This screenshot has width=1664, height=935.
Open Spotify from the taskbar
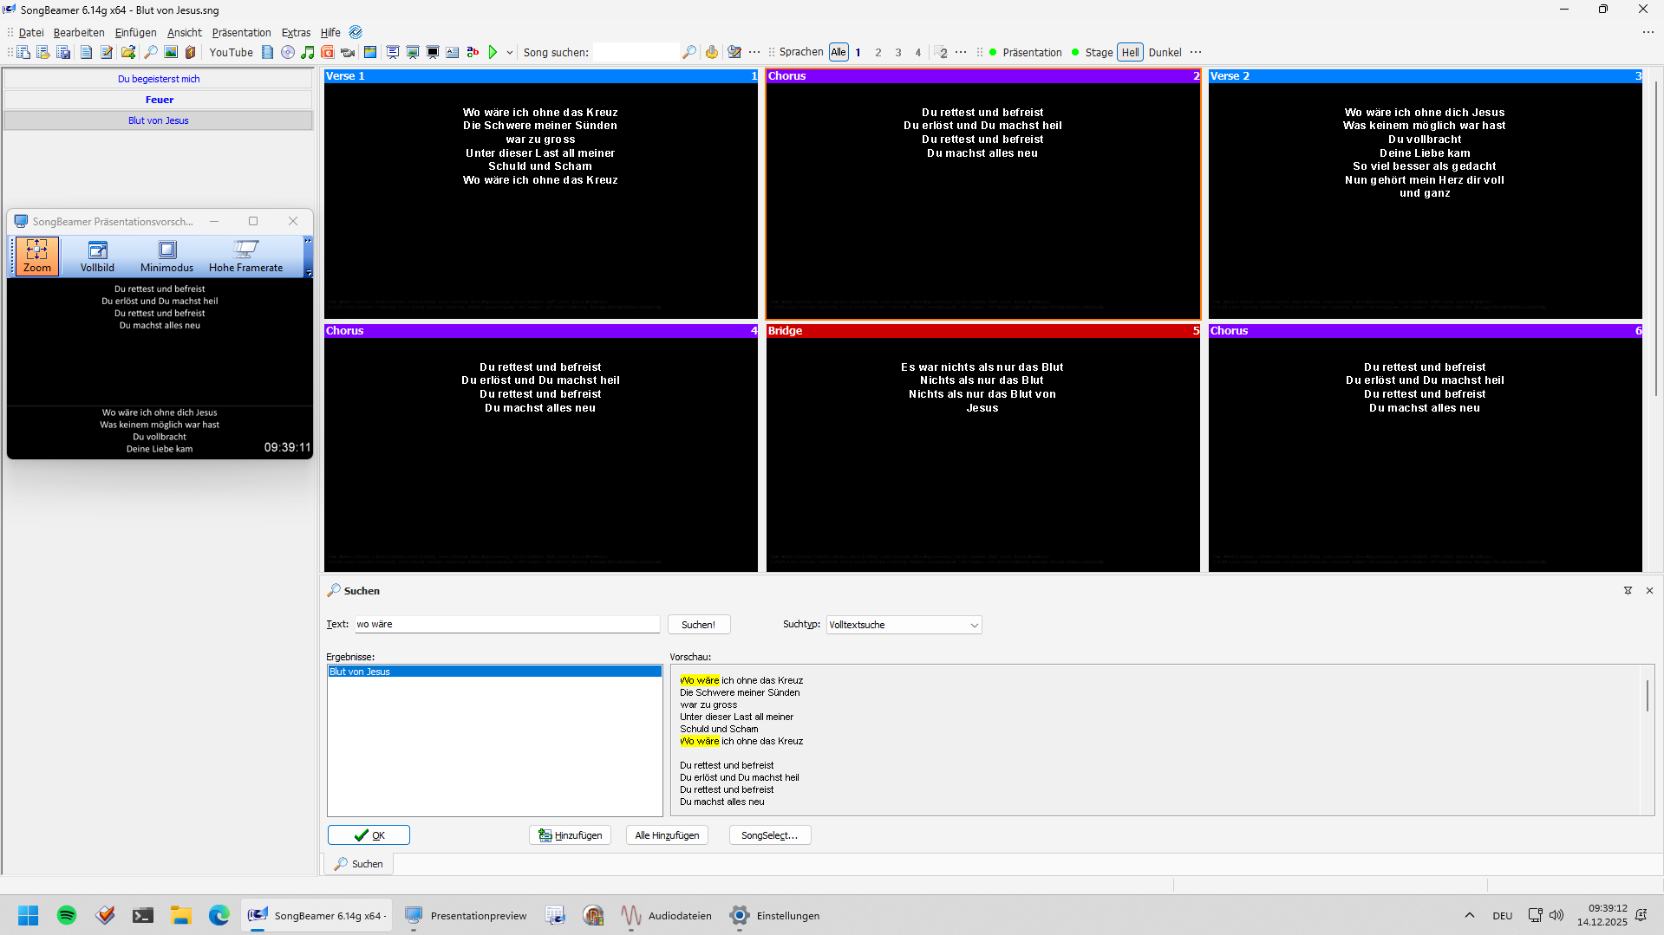point(67,915)
